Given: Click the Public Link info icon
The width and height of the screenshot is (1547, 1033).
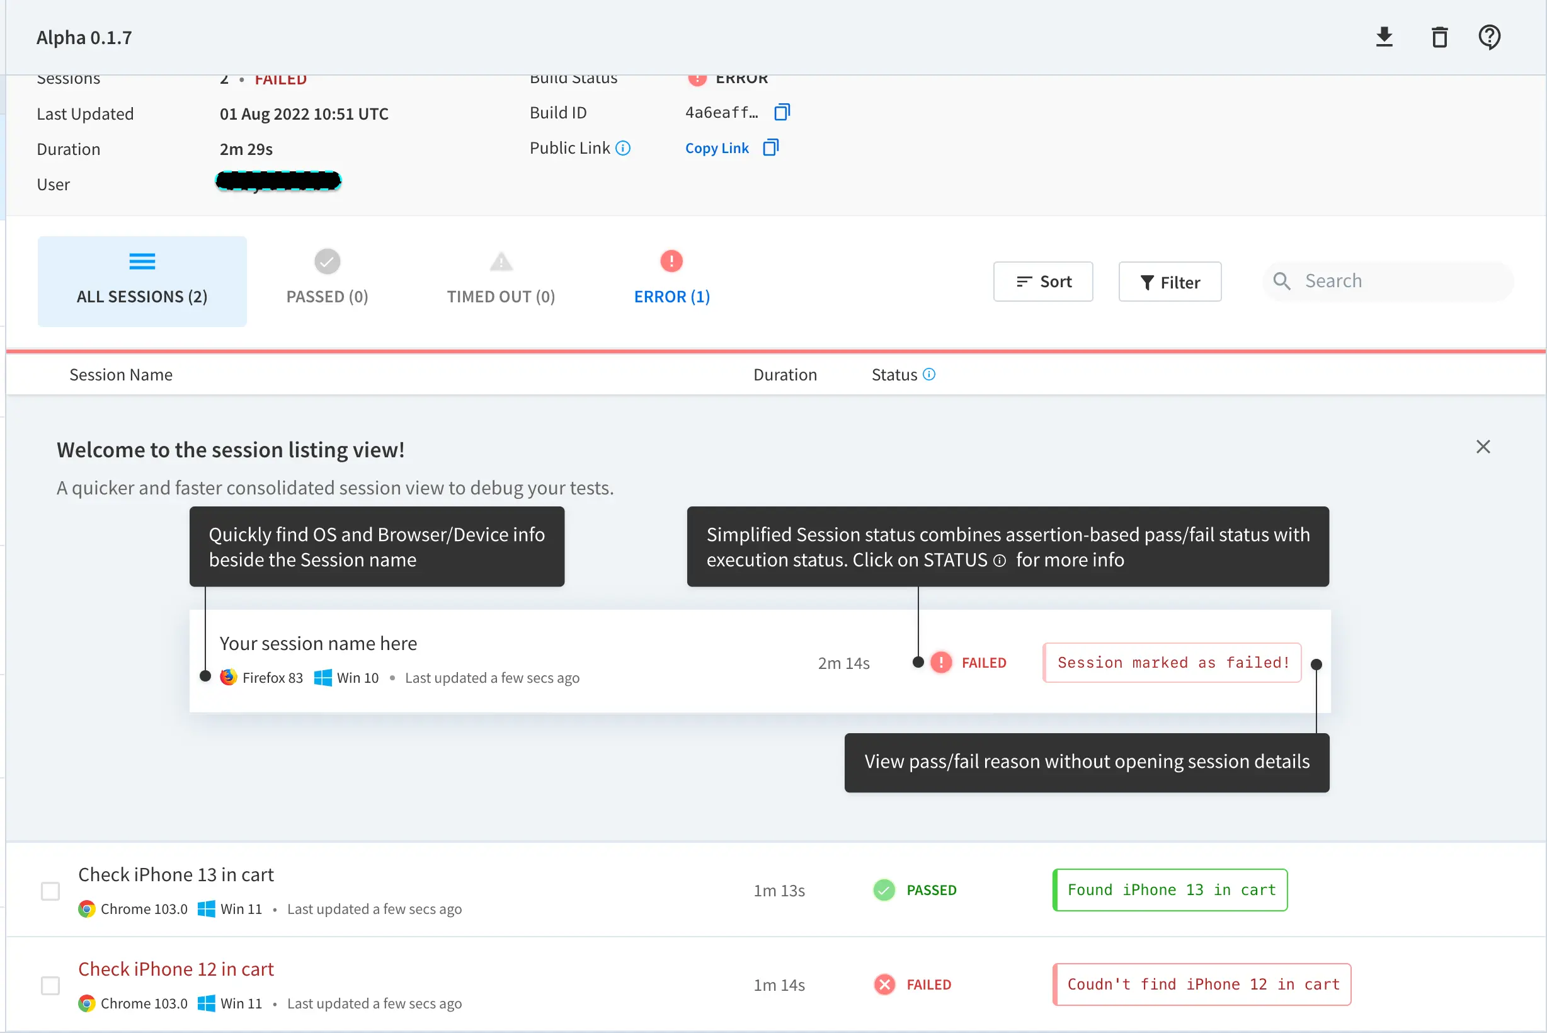Looking at the screenshot, I should (x=622, y=148).
